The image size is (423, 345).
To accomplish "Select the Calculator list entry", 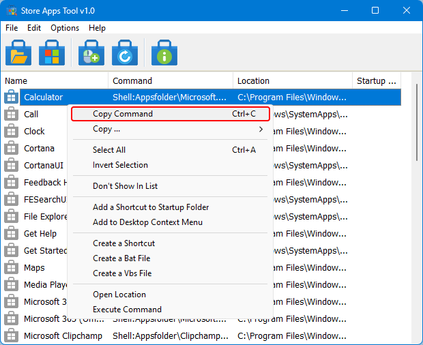I will coord(43,97).
